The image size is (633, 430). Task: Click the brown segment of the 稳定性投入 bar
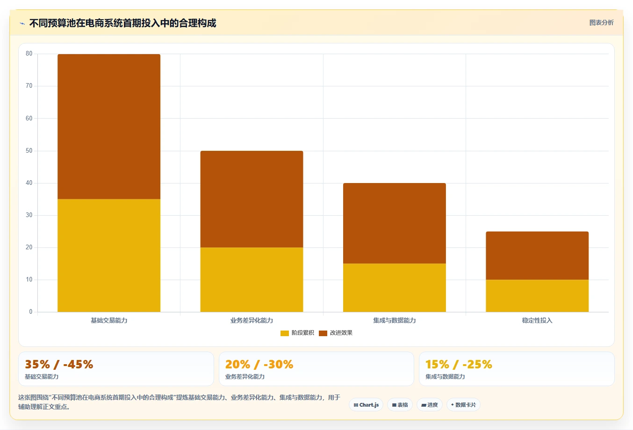pyautogui.click(x=537, y=255)
